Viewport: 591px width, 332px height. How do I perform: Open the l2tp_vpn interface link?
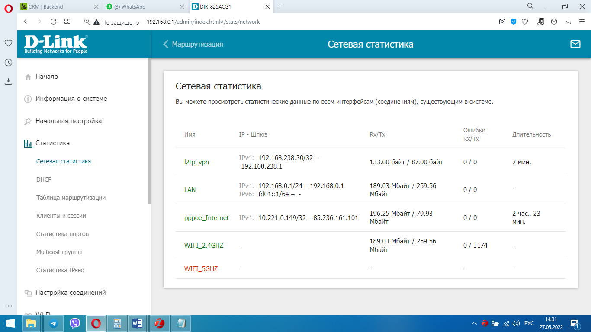tap(197, 162)
